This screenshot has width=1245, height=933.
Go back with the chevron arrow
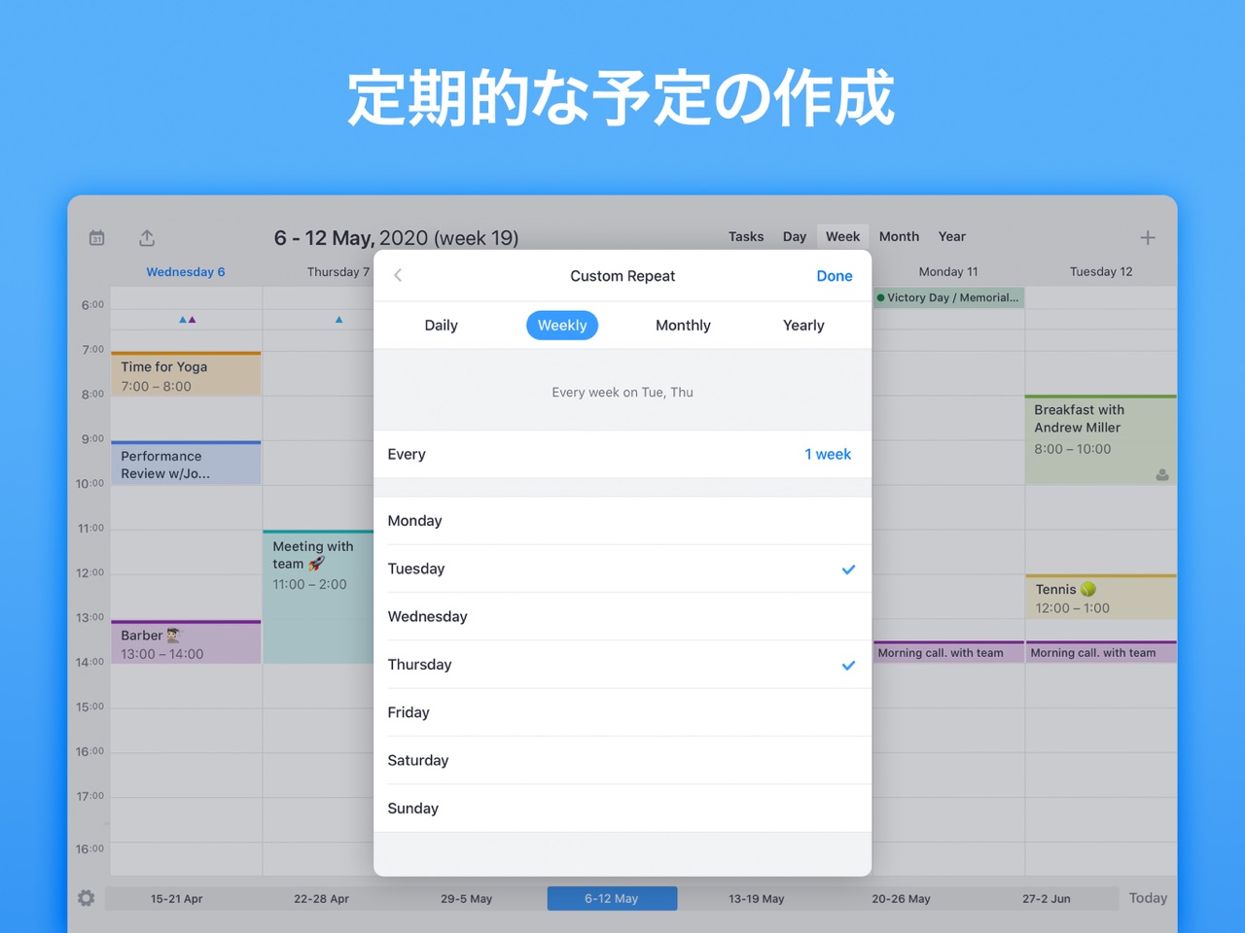click(398, 275)
